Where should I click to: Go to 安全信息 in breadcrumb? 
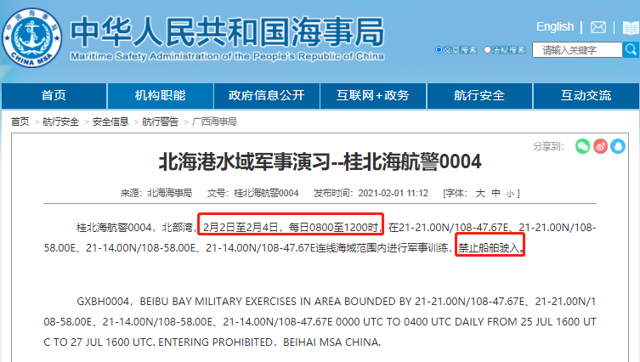coord(110,122)
